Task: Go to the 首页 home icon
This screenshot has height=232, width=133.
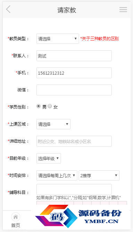Action: coord(16,217)
